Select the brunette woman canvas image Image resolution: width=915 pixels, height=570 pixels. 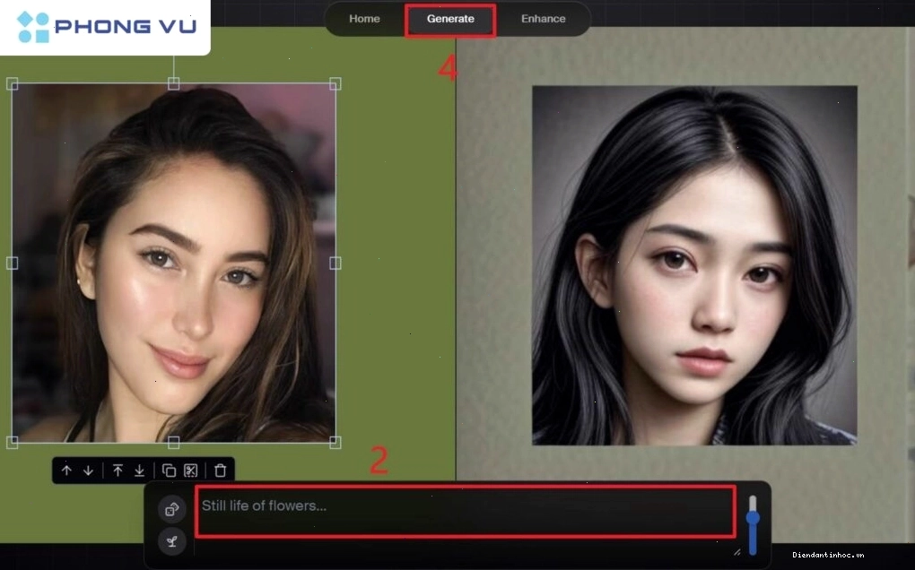173,263
